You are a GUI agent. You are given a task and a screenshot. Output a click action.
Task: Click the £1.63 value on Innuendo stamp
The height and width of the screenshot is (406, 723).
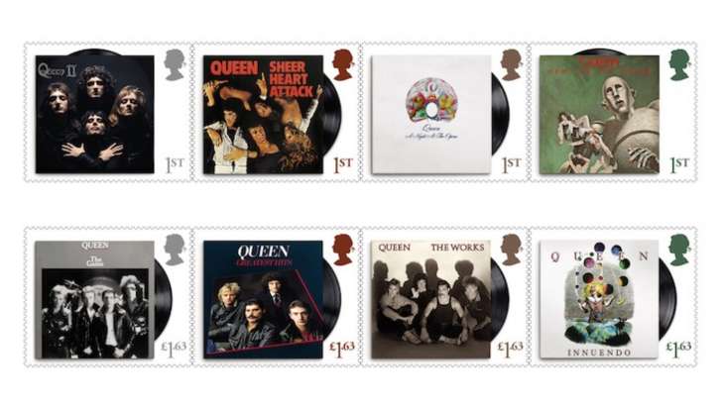point(678,349)
